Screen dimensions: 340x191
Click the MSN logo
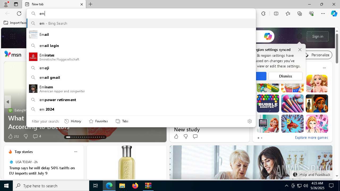[x=13, y=54]
